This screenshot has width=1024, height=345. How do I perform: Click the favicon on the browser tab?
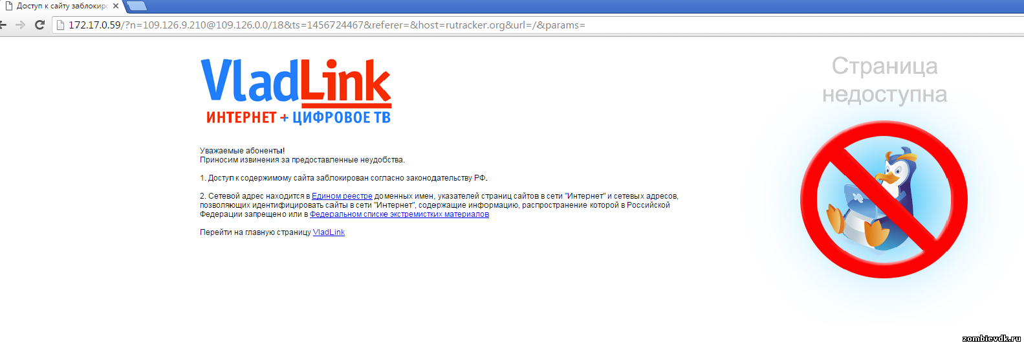click(x=8, y=6)
